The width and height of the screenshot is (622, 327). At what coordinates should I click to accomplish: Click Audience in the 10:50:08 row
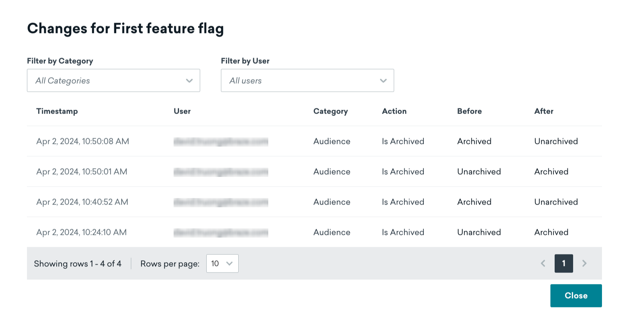point(332,141)
